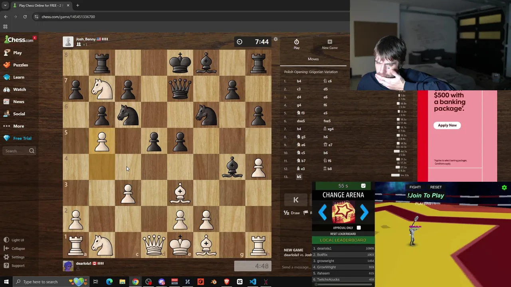Open Watch in the sidebar
The image size is (511, 287).
pyautogui.click(x=15, y=89)
